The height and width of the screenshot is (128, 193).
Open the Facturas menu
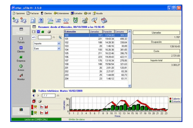pyautogui.click(x=32, y=13)
